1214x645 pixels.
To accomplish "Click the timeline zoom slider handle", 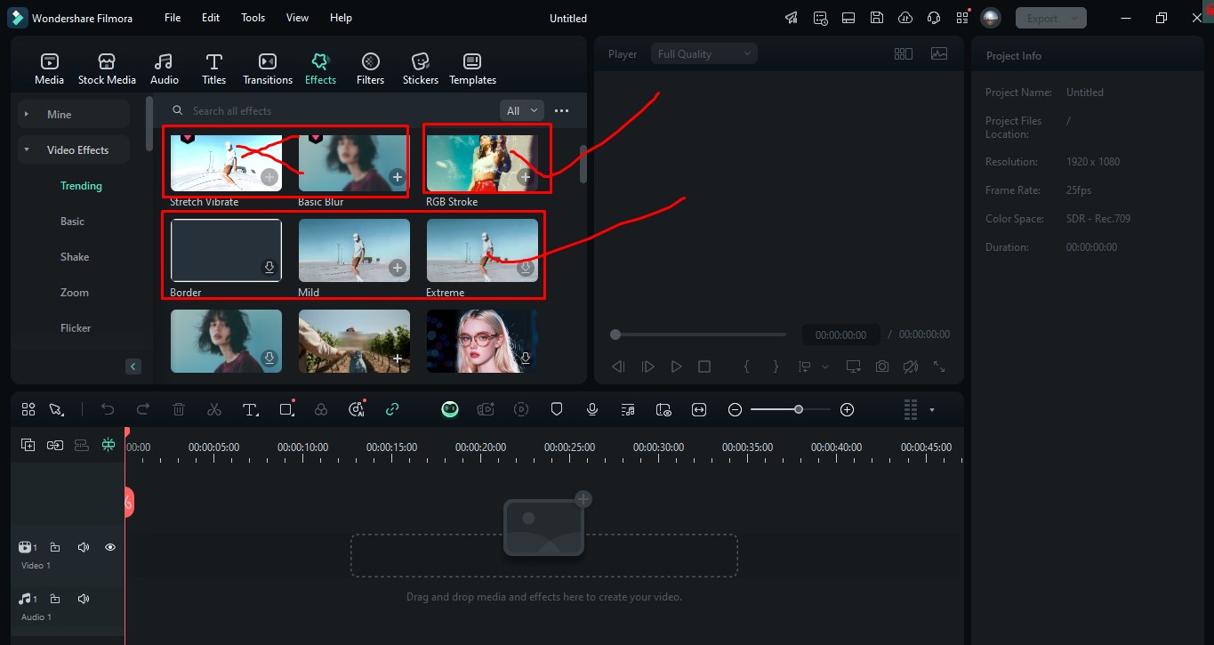I will point(799,409).
